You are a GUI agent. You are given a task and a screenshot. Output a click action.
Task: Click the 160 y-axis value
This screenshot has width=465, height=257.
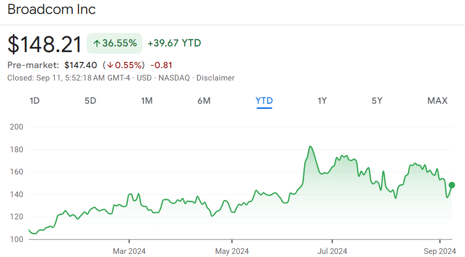[x=16, y=172]
